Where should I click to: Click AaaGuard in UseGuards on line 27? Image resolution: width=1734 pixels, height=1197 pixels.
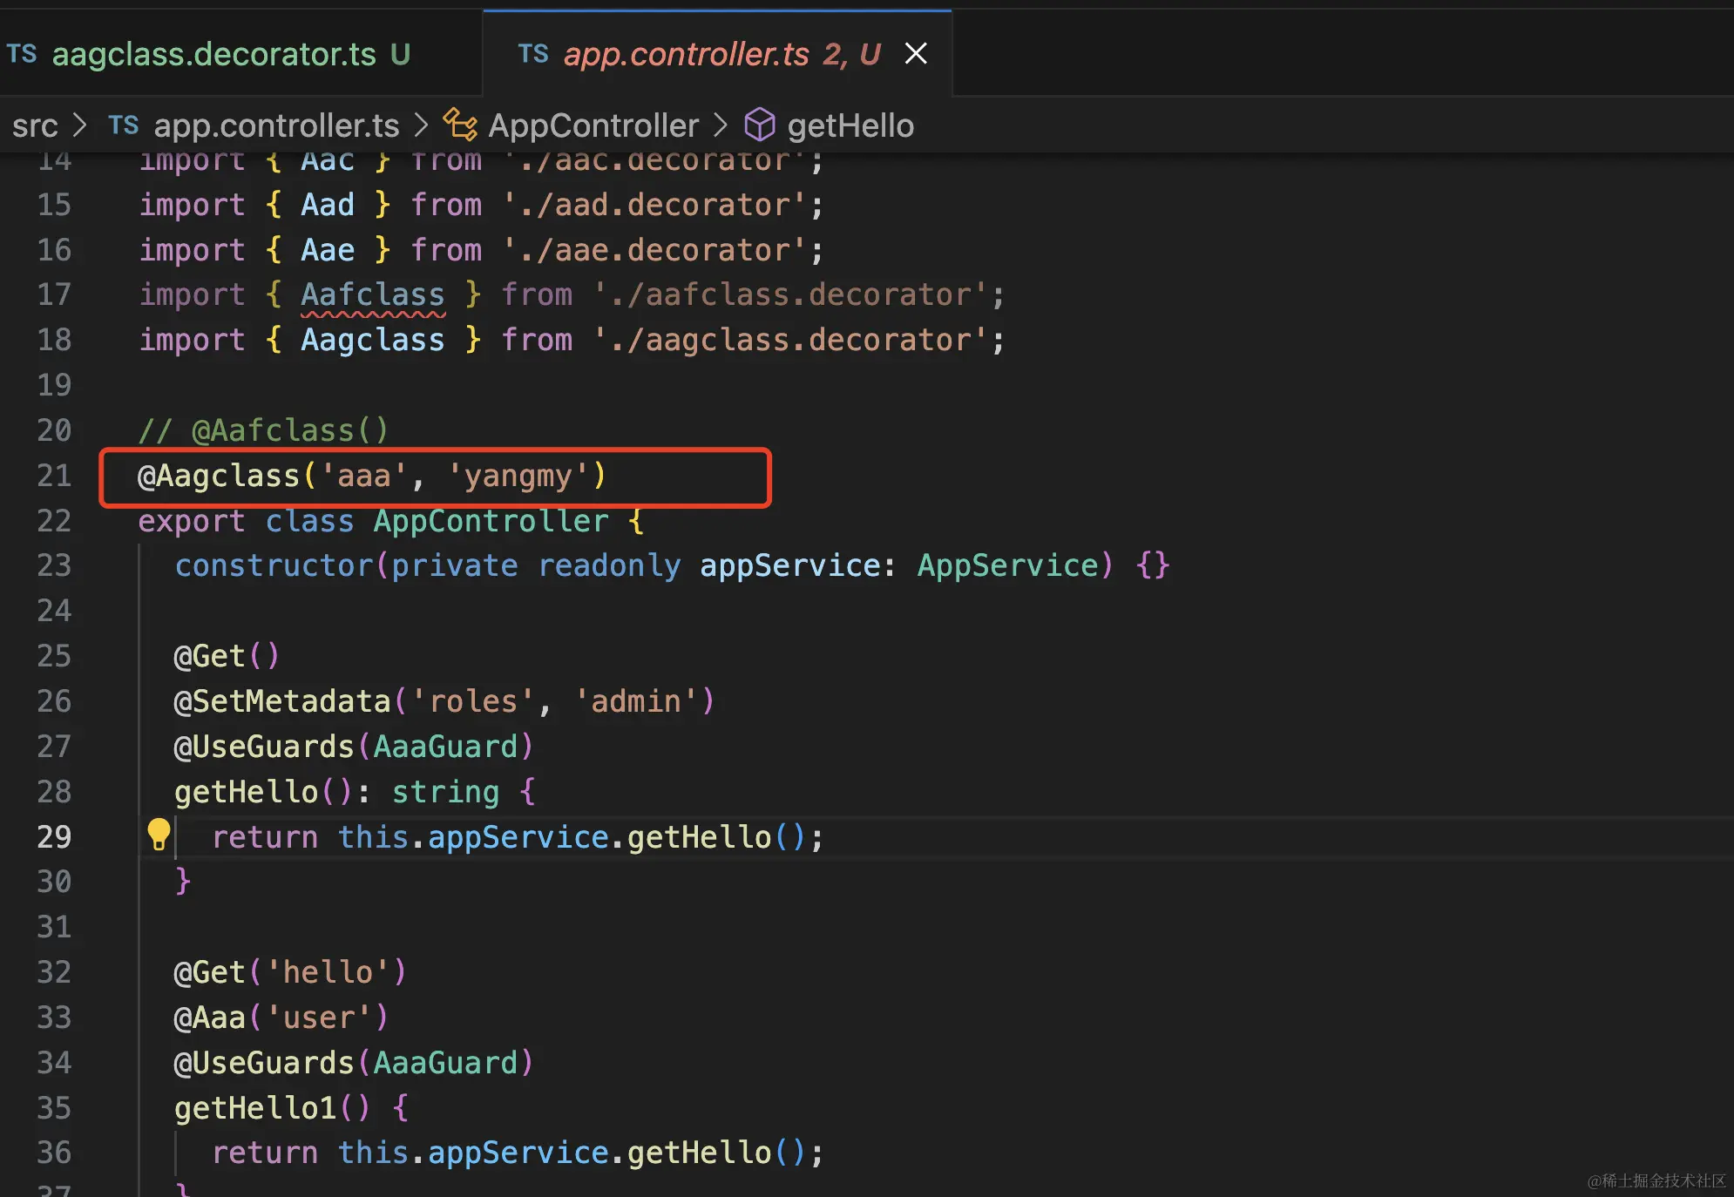(x=445, y=747)
